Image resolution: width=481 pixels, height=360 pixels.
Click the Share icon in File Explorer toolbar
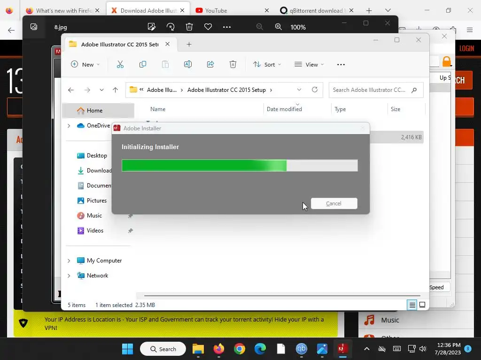coord(210,64)
